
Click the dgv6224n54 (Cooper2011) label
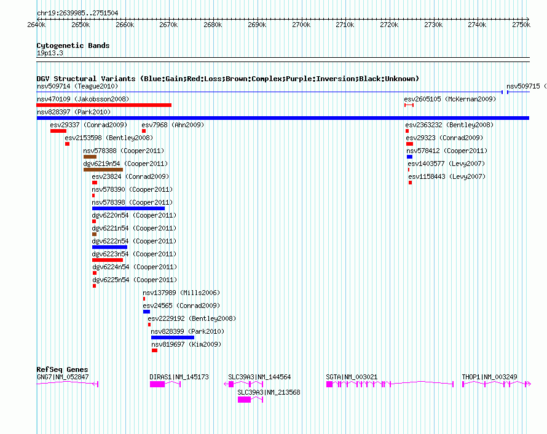(x=135, y=267)
